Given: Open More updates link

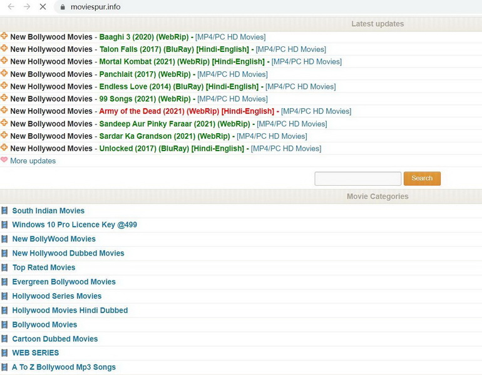Looking at the screenshot, I should [33, 161].
